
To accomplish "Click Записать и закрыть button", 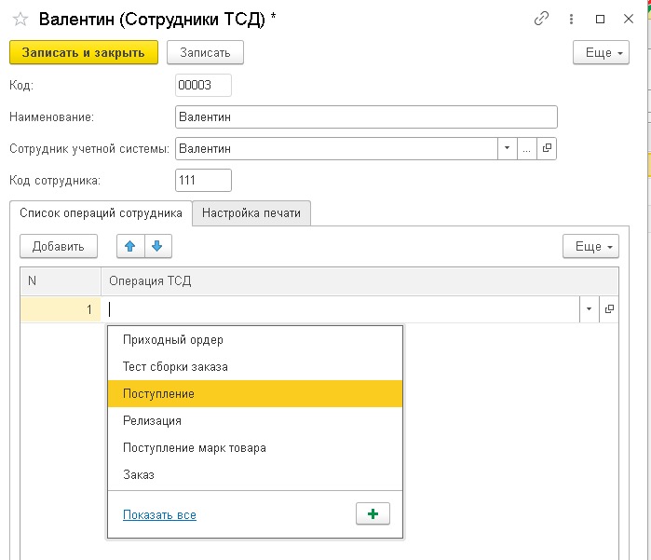I will click(x=84, y=52).
